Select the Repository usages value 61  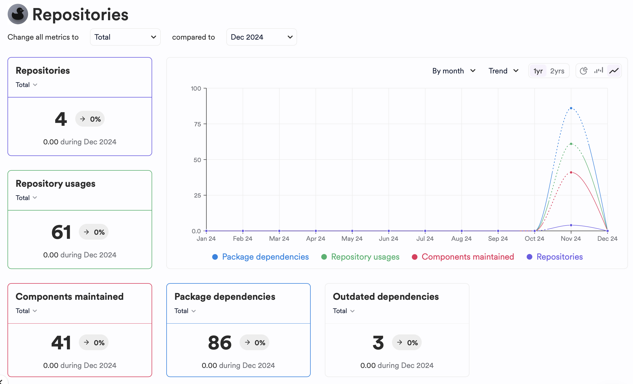point(61,232)
